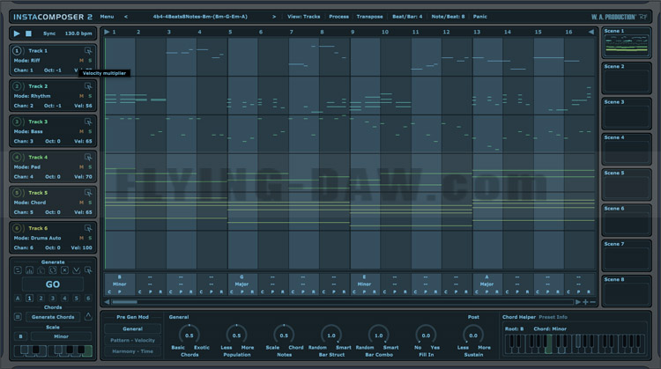661x369 pixels.
Task: Mute Track 1 with its M button
Action: click(x=81, y=61)
